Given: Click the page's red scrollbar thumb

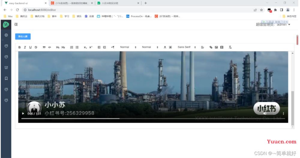Looking at the screenshot, I should tap(297, 40).
